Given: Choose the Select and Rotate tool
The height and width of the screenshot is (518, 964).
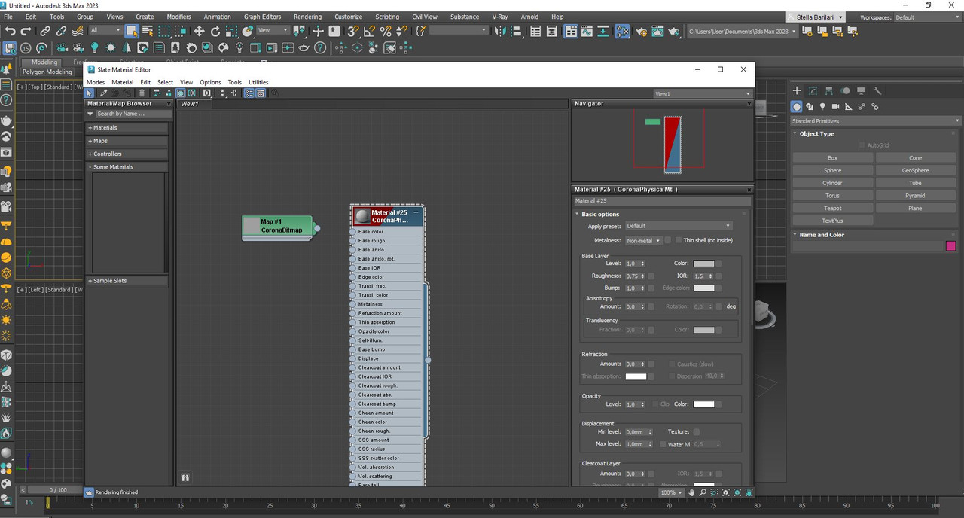Looking at the screenshot, I should (215, 31).
